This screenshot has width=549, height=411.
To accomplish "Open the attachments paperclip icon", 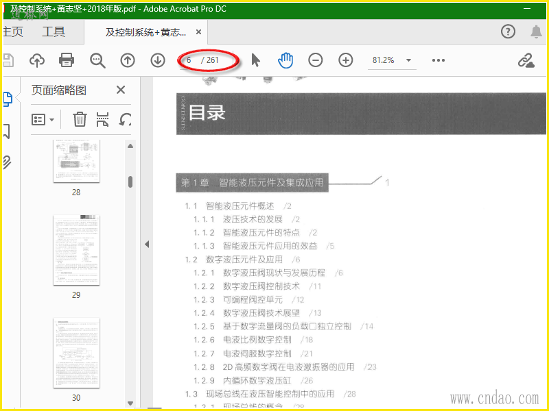I will coord(7,162).
